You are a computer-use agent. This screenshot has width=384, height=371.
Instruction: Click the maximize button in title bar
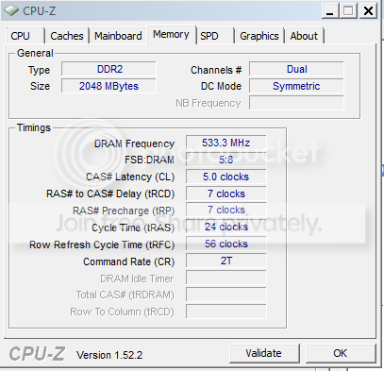pos(348,11)
